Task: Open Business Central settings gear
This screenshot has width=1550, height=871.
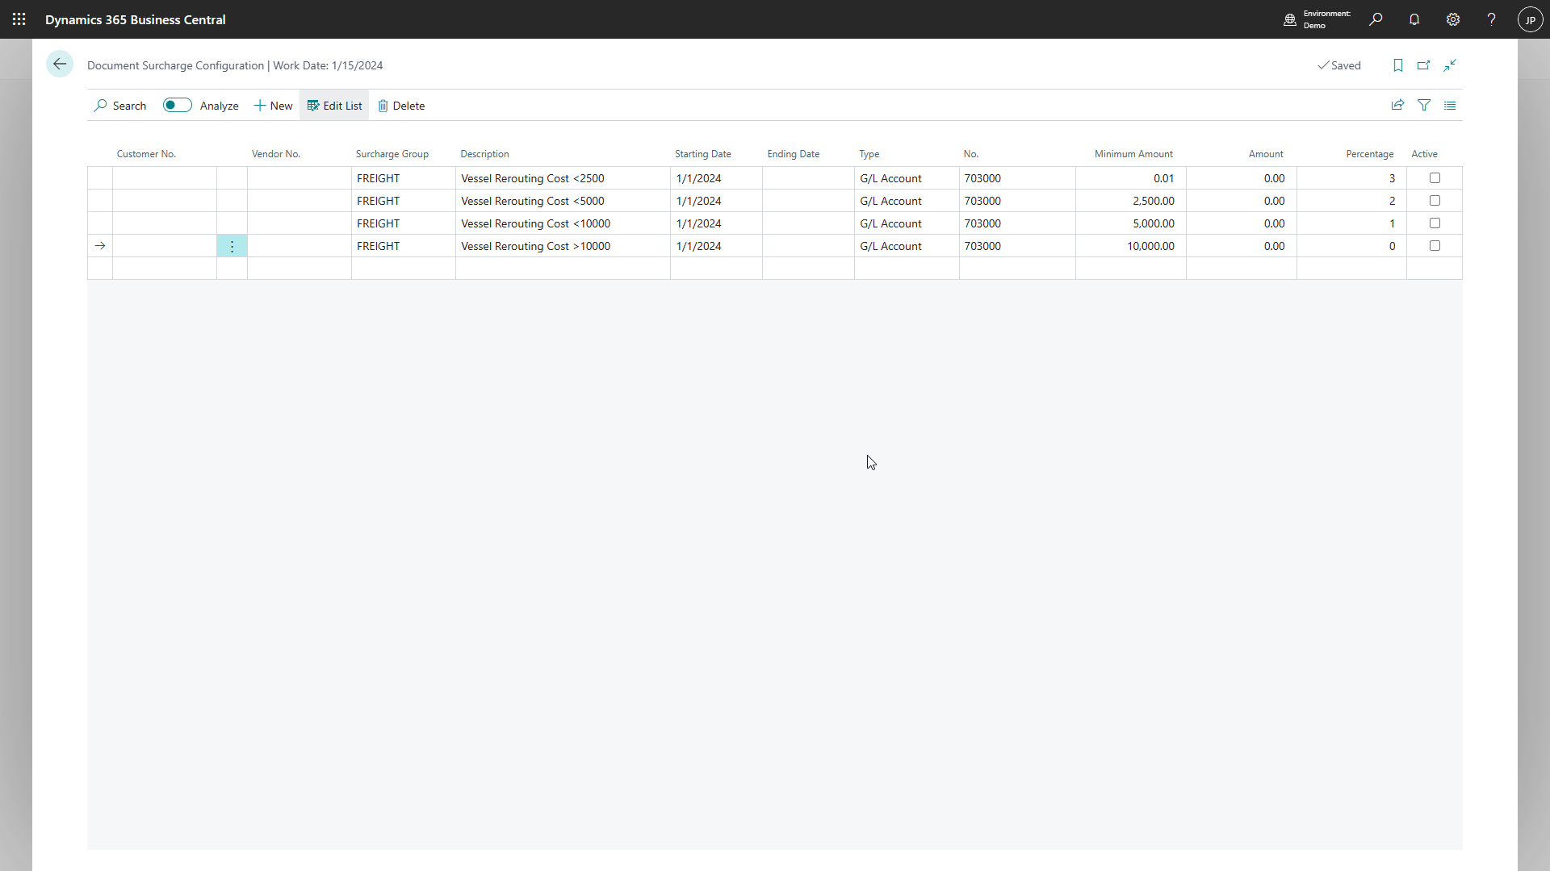Action: [x=1453, y=19]
